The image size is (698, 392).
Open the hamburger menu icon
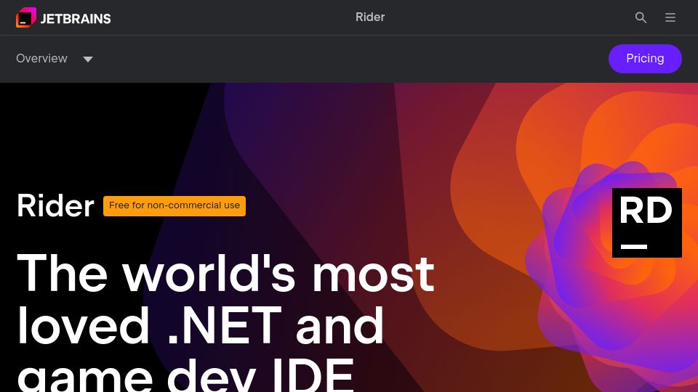[x=670, y=17]
